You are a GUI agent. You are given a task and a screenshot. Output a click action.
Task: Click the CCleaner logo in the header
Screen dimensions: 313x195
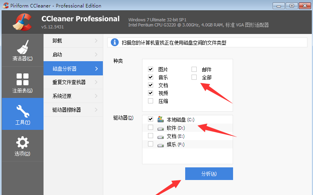pos(22,22)
